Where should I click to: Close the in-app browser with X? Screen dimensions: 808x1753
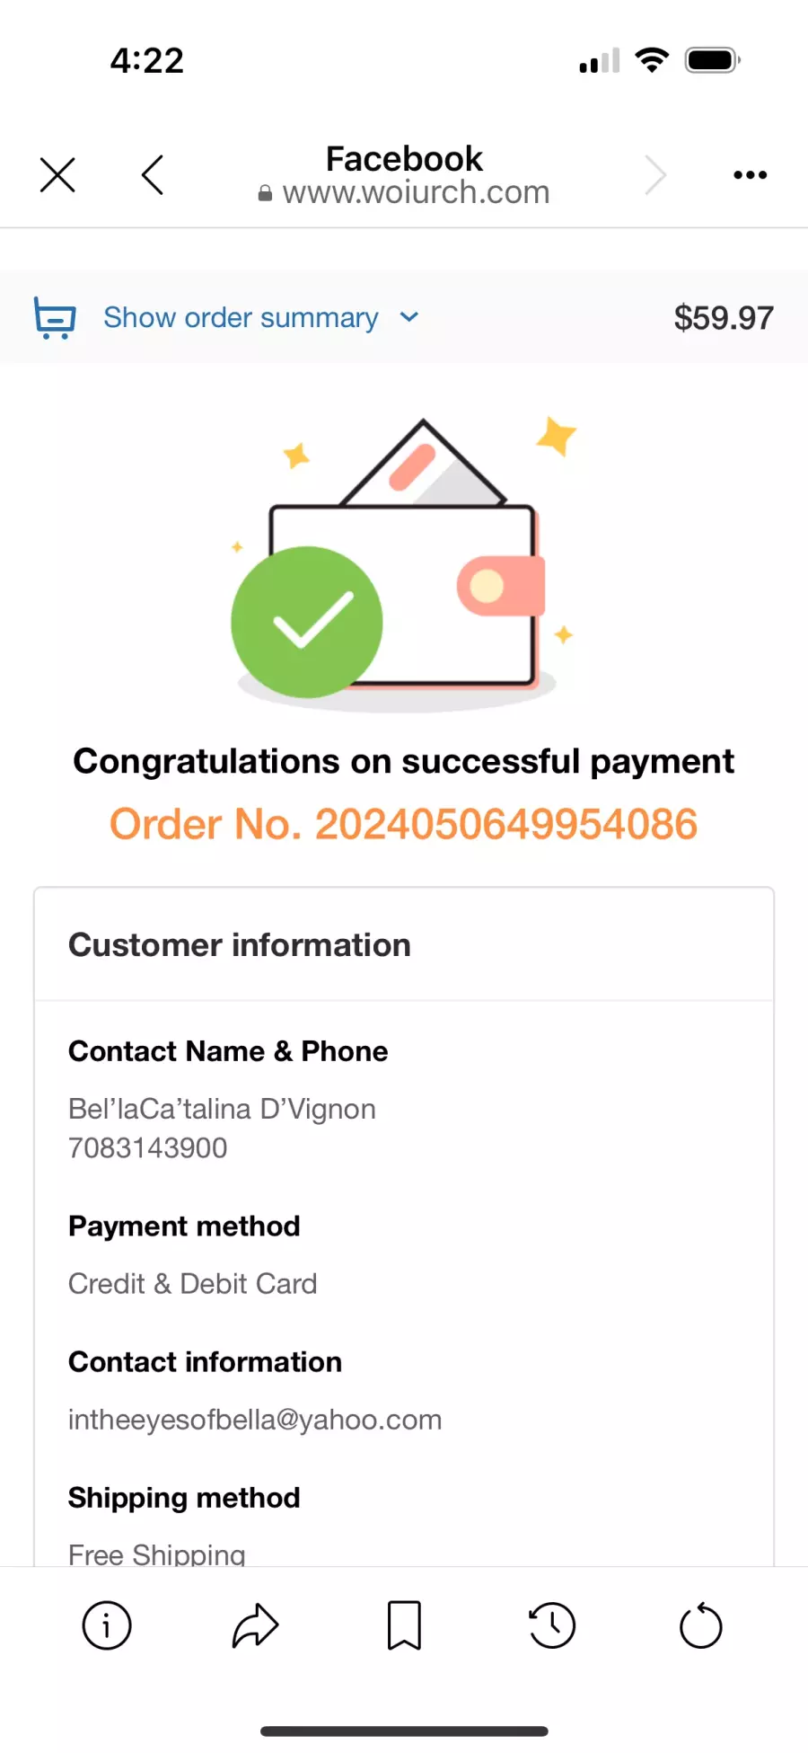tap(57, 174)
